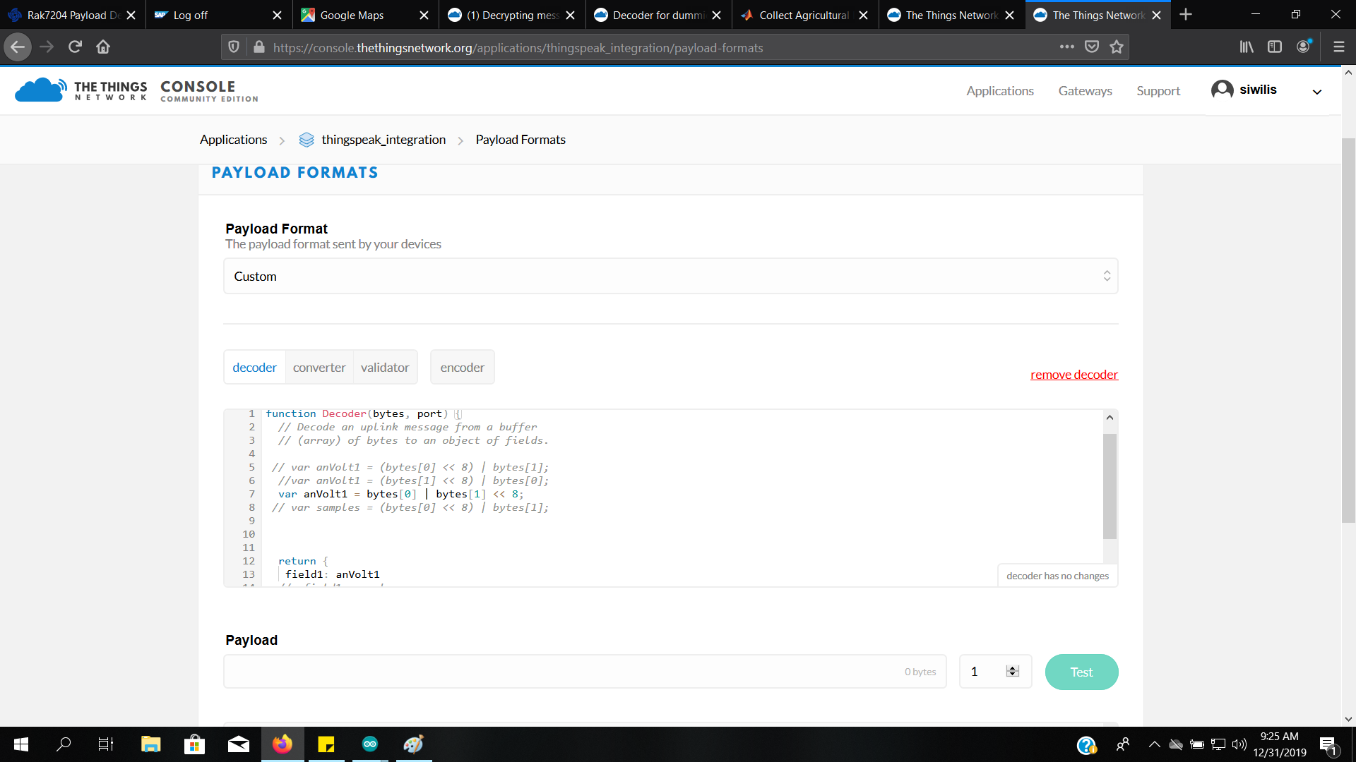1356x762 pixels.
Task: Reload the page with the refresh icon
Action: pos(75,47)
